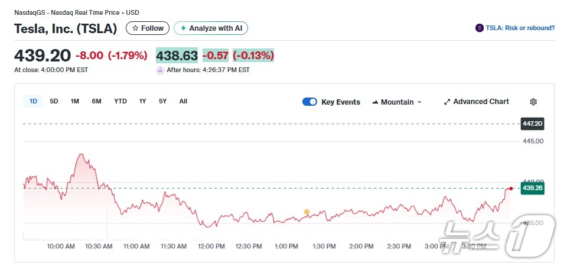The width and height of the screenshot is (564, 266).
Task: Click the Advanced Chart expand arrows icon
Action: pos(447,102)
